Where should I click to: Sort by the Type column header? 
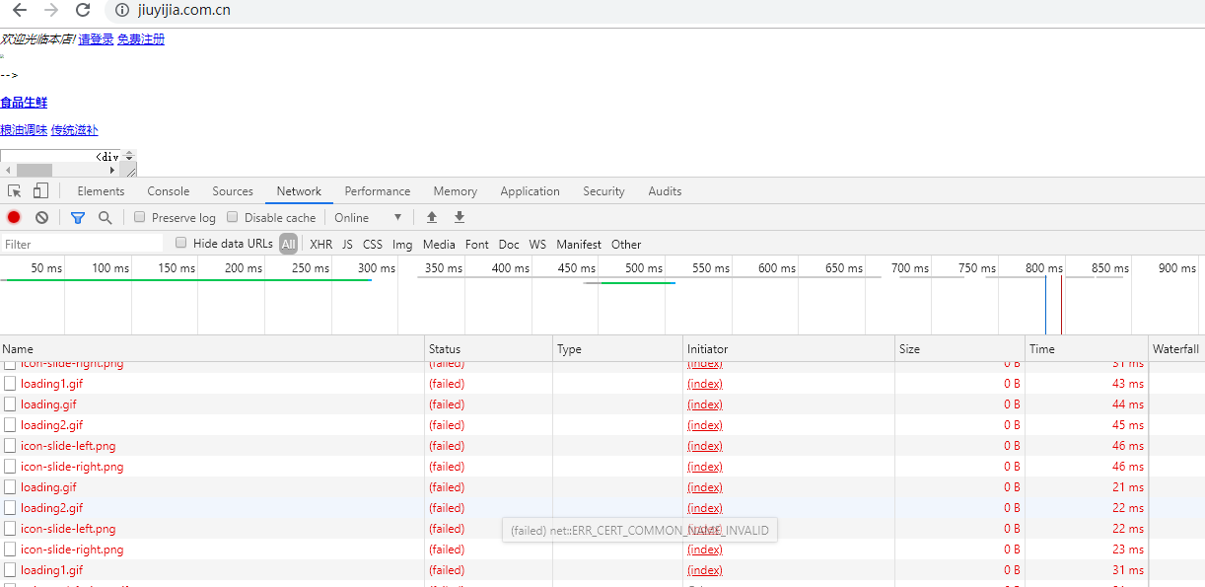pos(618,348)
